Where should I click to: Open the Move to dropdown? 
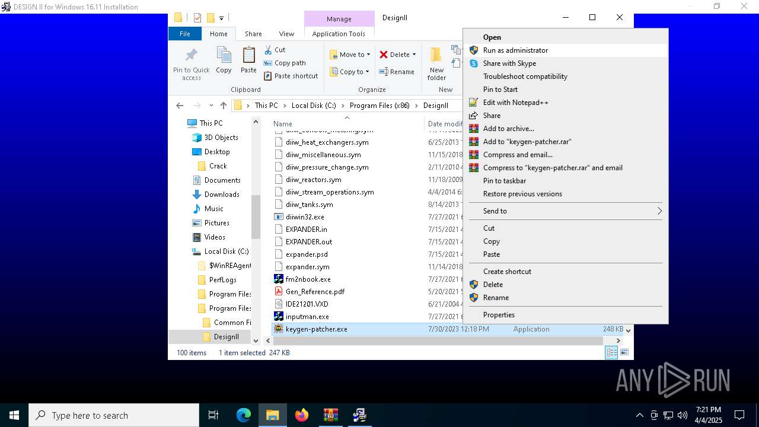(x=350, y=55)
